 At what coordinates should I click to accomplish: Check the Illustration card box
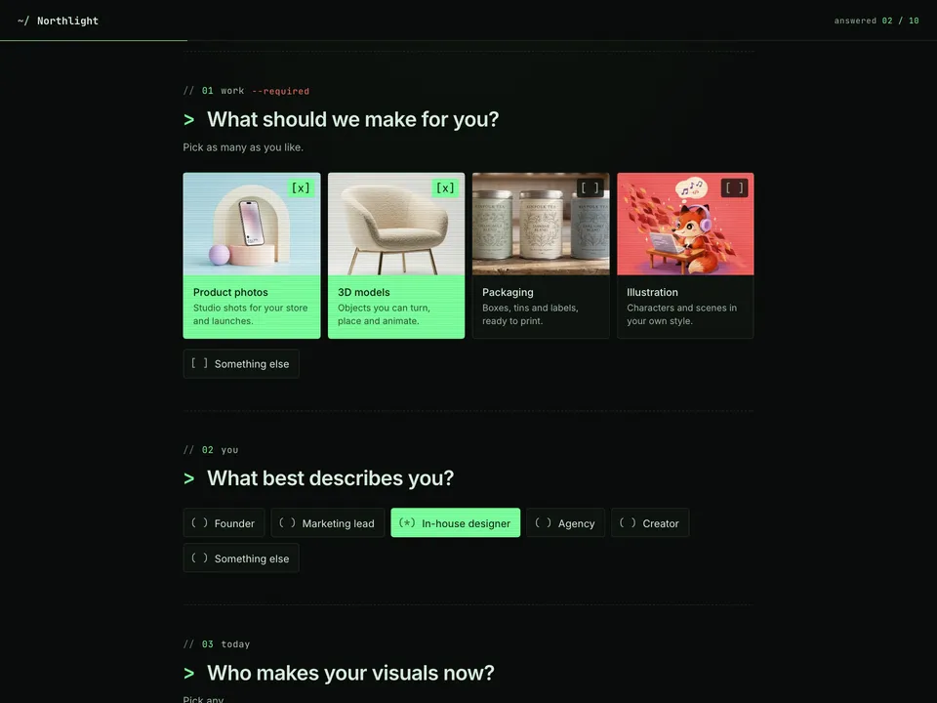click(x=734, y=188)
